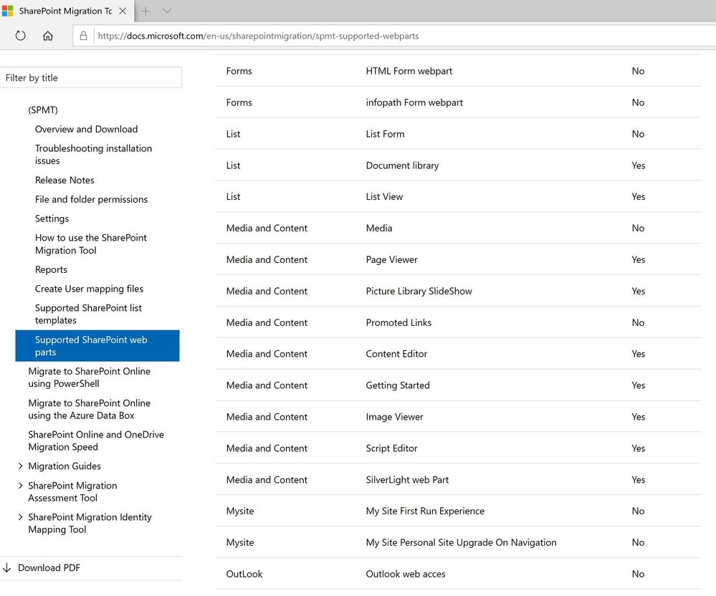Image resolution: width=716 pixels, height=596 pixels.
Task: Open Supported SharePoint list templates
Action: point(89,314)
